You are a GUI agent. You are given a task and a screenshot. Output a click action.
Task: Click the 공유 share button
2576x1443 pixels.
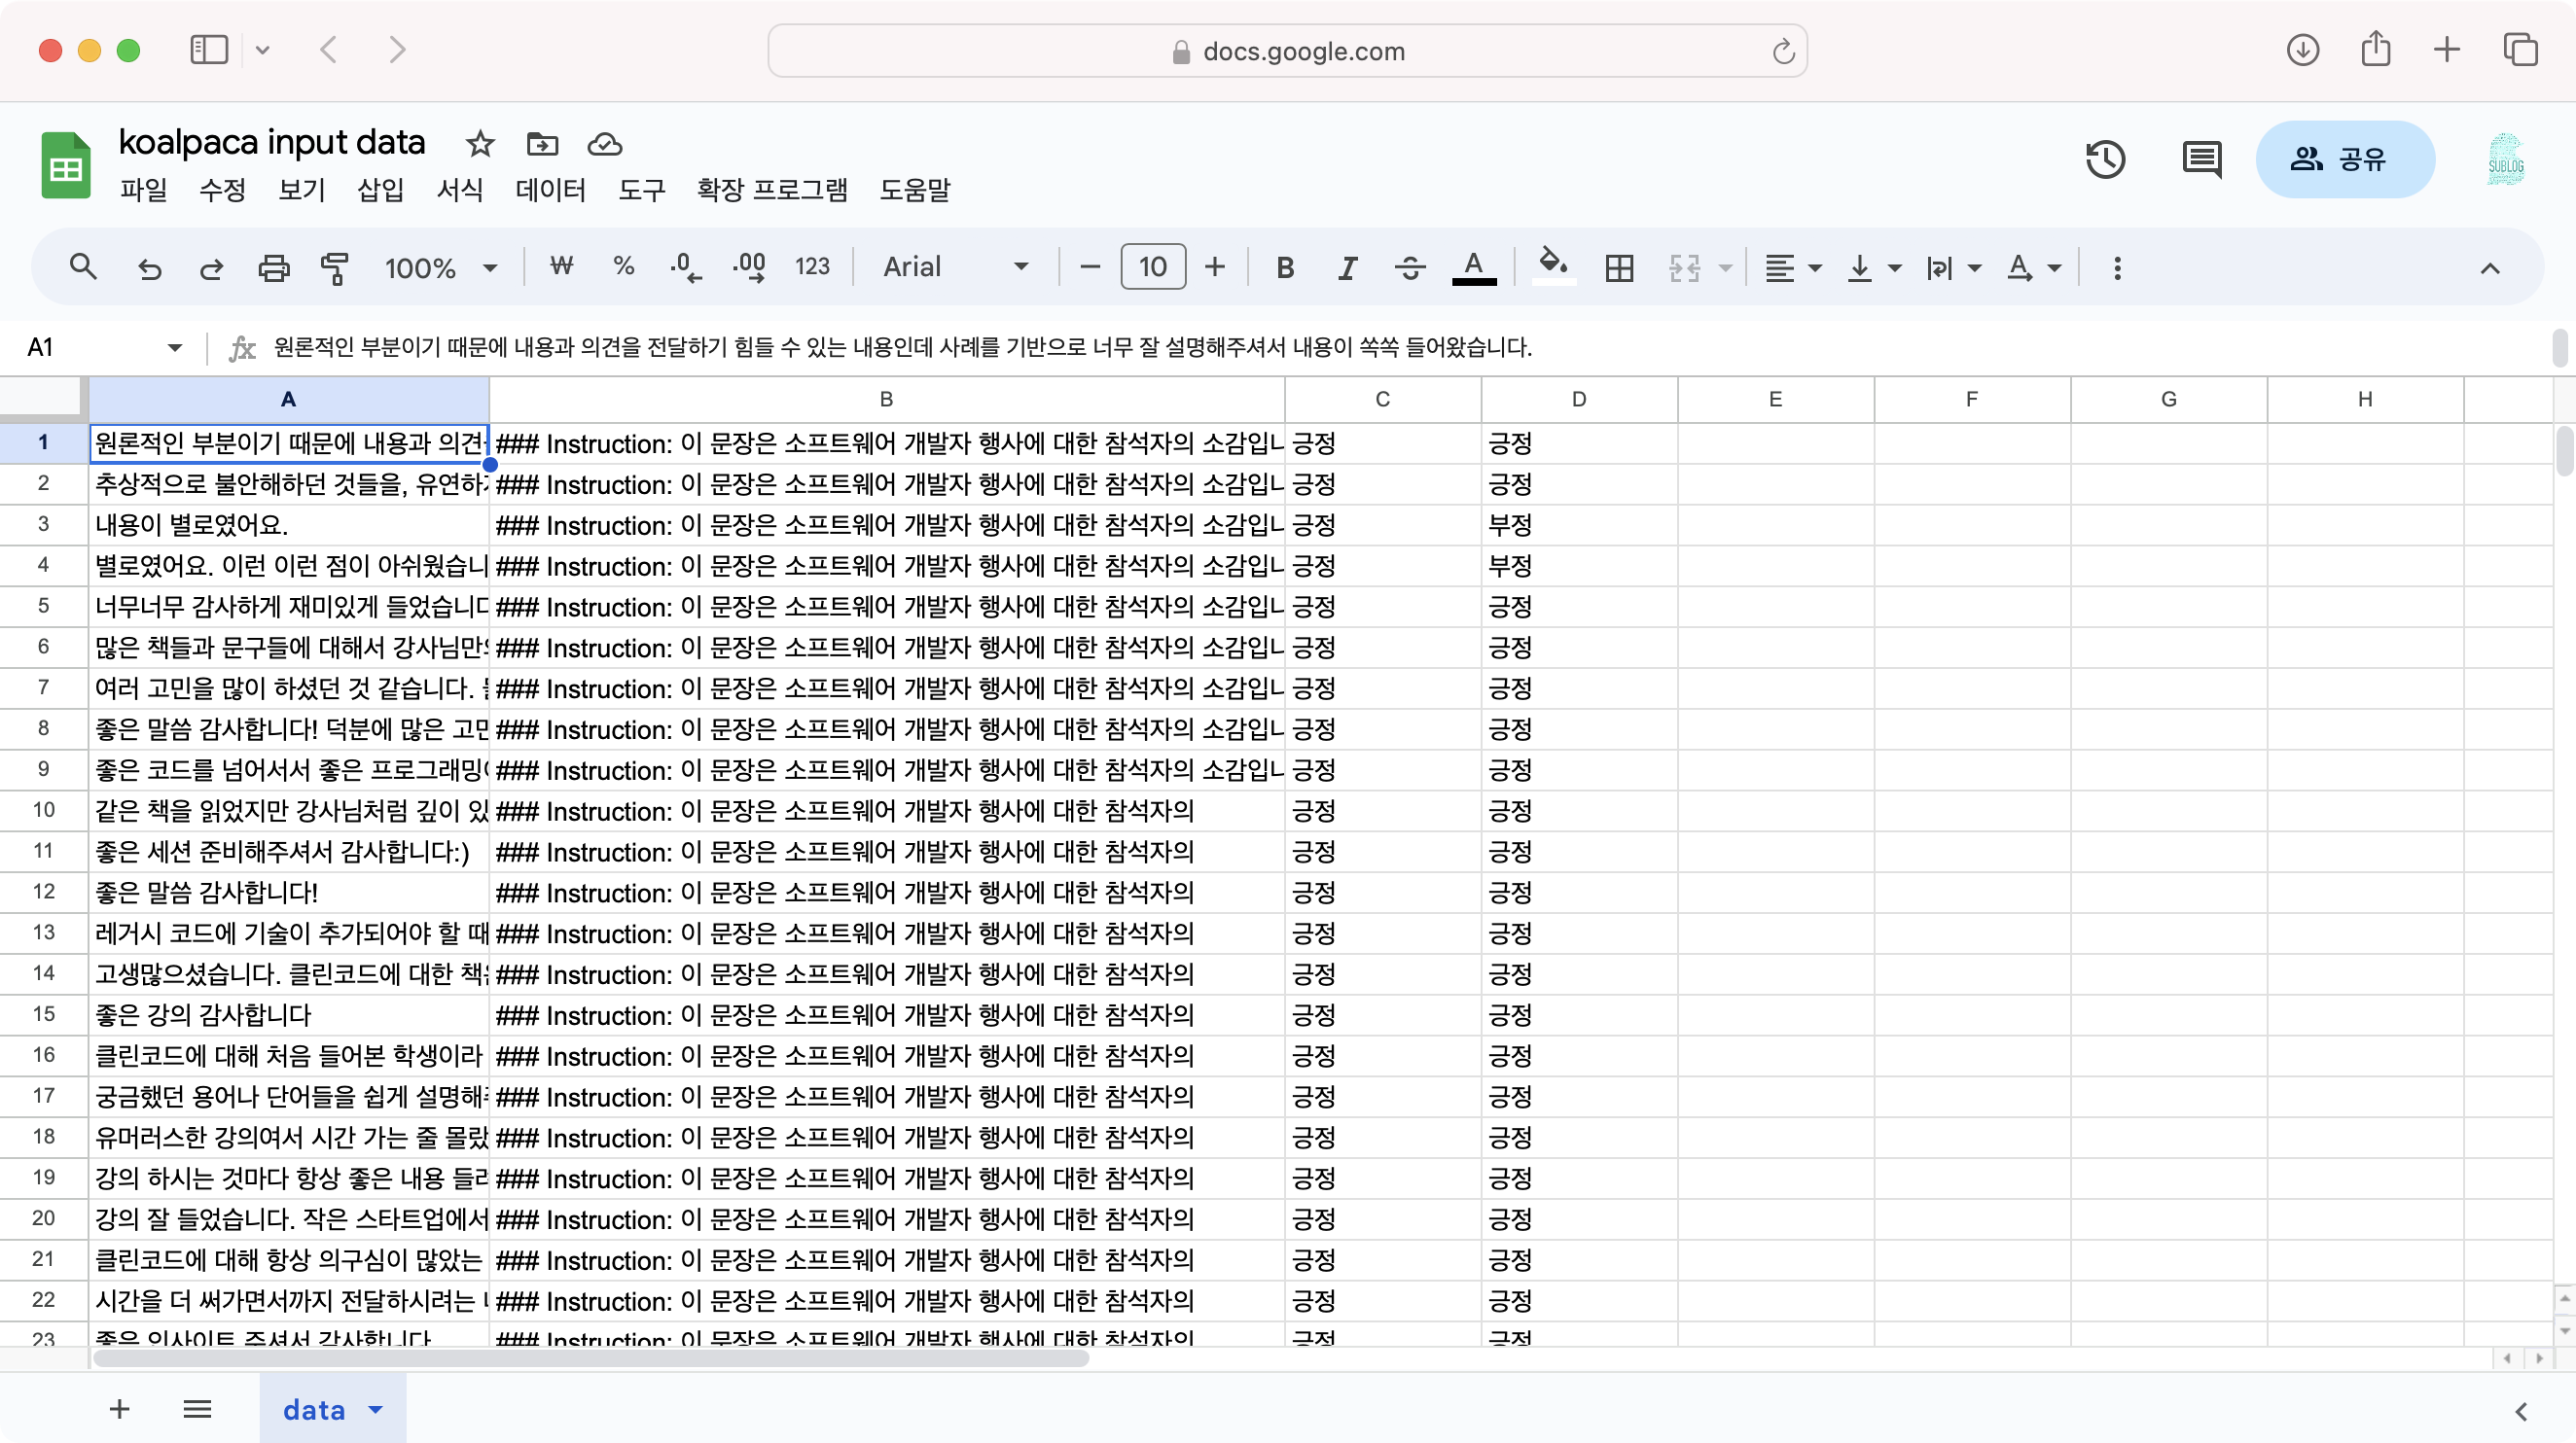(x=2344, y=158)
